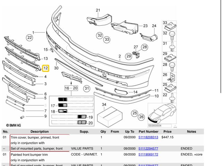222x166 pixels.
Task: Click the highlighted callout number 12
Action: (x=45, y=68)
